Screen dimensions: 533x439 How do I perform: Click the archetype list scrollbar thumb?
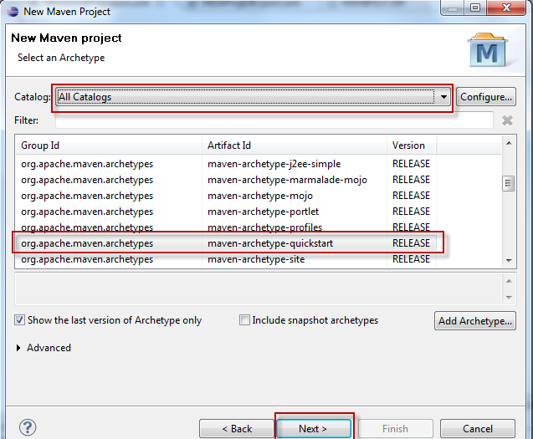click(509, 183)
